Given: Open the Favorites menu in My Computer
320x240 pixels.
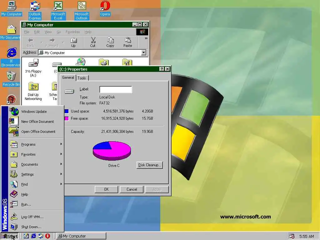Looking at the screenshot, I should click(x=72, y=32).
